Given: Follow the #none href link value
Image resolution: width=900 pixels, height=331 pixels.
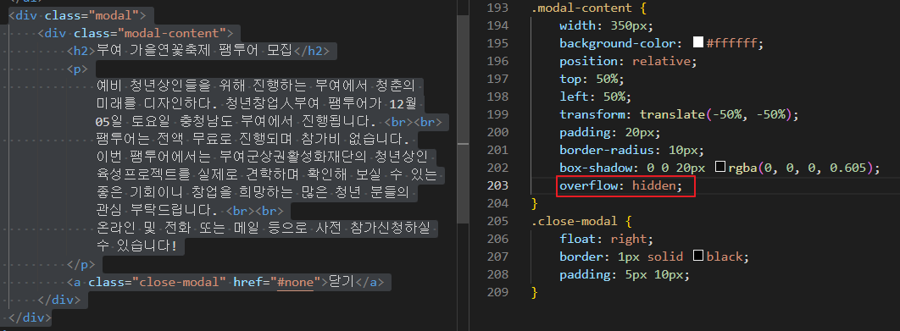Looking at the screenshot, I should coord(295,282).
